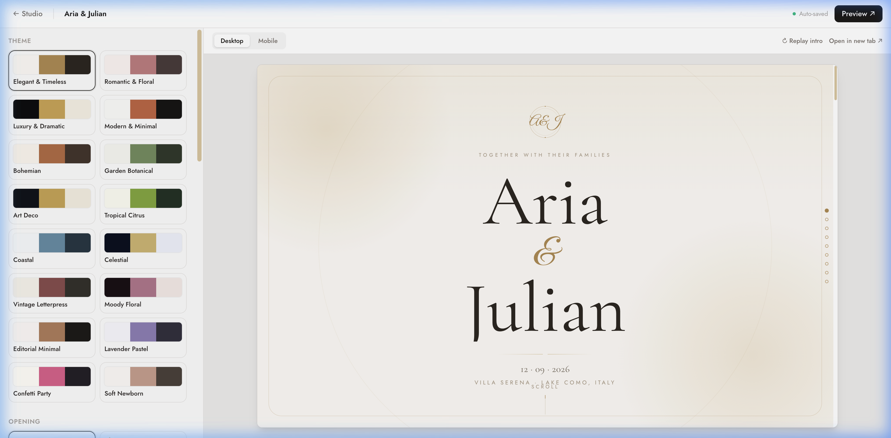Image resolution: width=891 pixels, height=438 pixels.
Task: Jump to second section dot
Action: pos(827,220)
